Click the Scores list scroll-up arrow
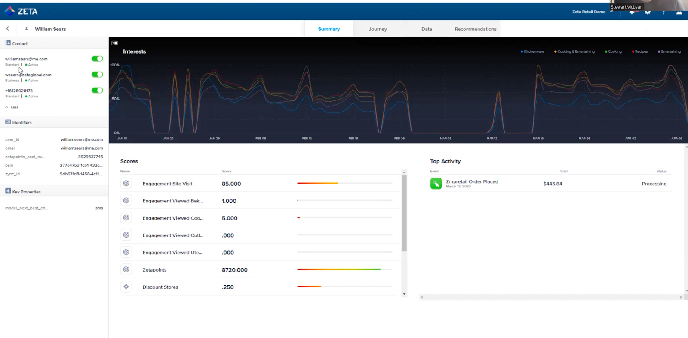The height and width of the screenshot is (338, 688). [x=404, y=172]
